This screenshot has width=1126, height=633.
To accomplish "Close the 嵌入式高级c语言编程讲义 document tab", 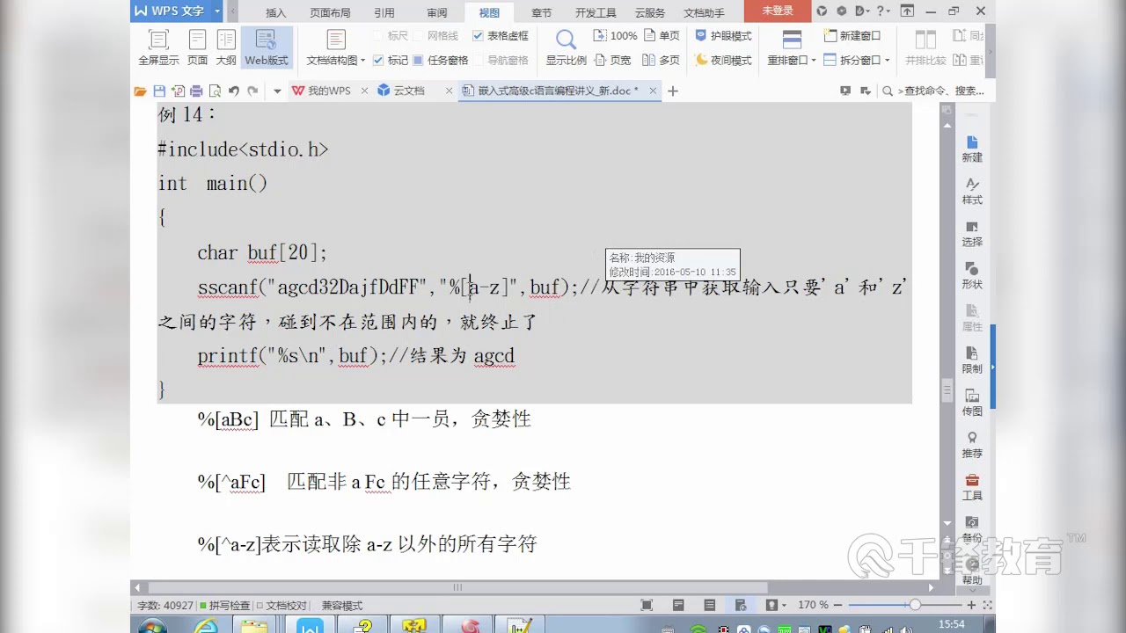I will [652, 91].
